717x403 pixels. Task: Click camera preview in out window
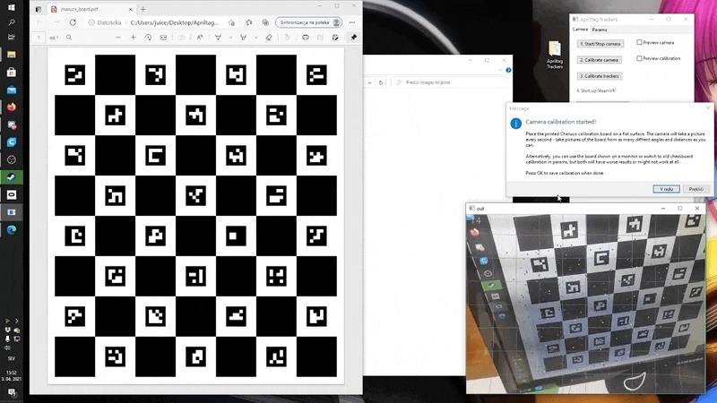[x=586, y=304]
